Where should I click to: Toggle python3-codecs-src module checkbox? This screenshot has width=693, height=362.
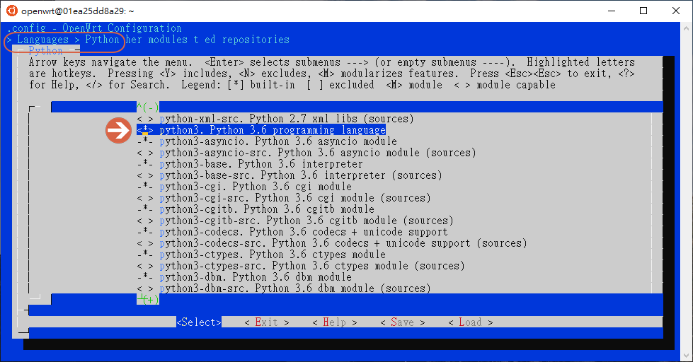click(x=145, y=244)
